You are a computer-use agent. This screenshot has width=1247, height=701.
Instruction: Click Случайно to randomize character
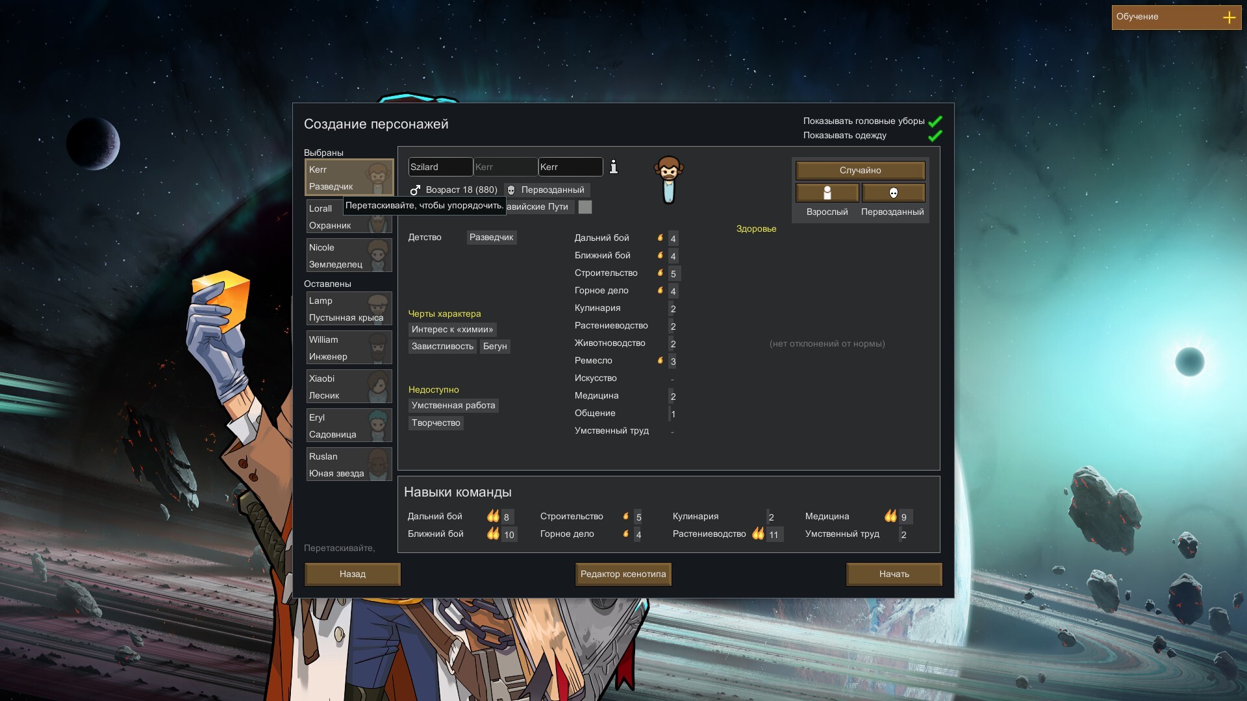pyautogui.click(x=859, y=169)
